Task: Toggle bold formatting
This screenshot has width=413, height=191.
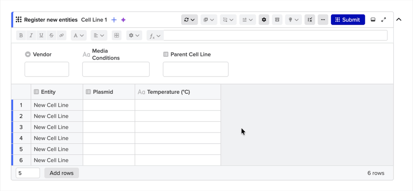Action: [21, 35]
